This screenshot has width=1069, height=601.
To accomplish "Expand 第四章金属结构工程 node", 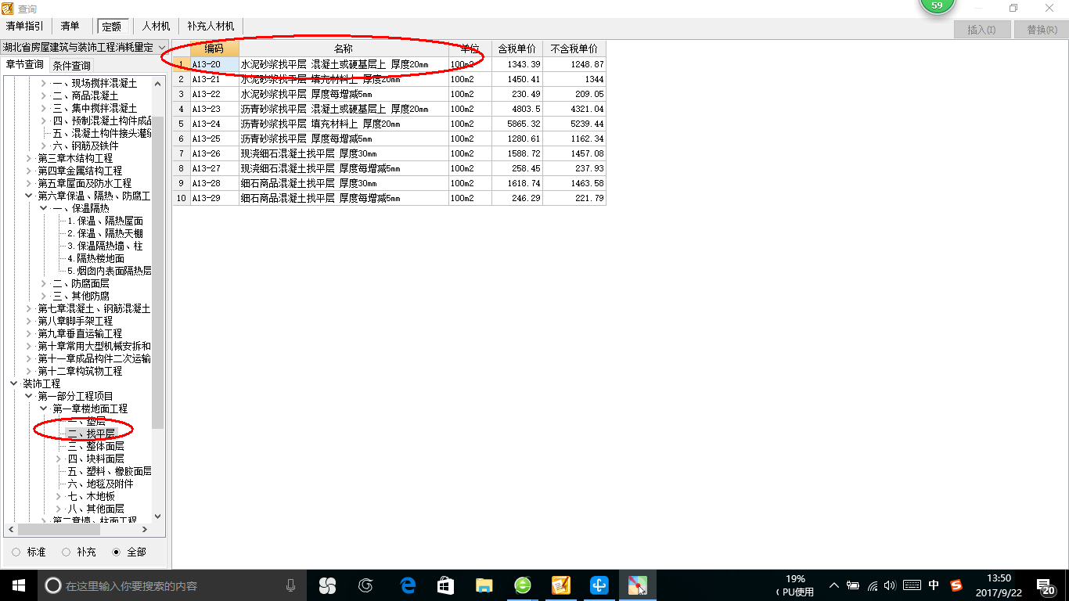I will pos(28,171).
